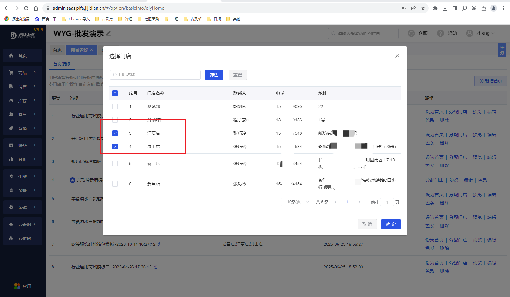The width and height of the screenshot is (510, 297).
Task: Expand the 商品 sidebar menu
Action: [22, 73]
